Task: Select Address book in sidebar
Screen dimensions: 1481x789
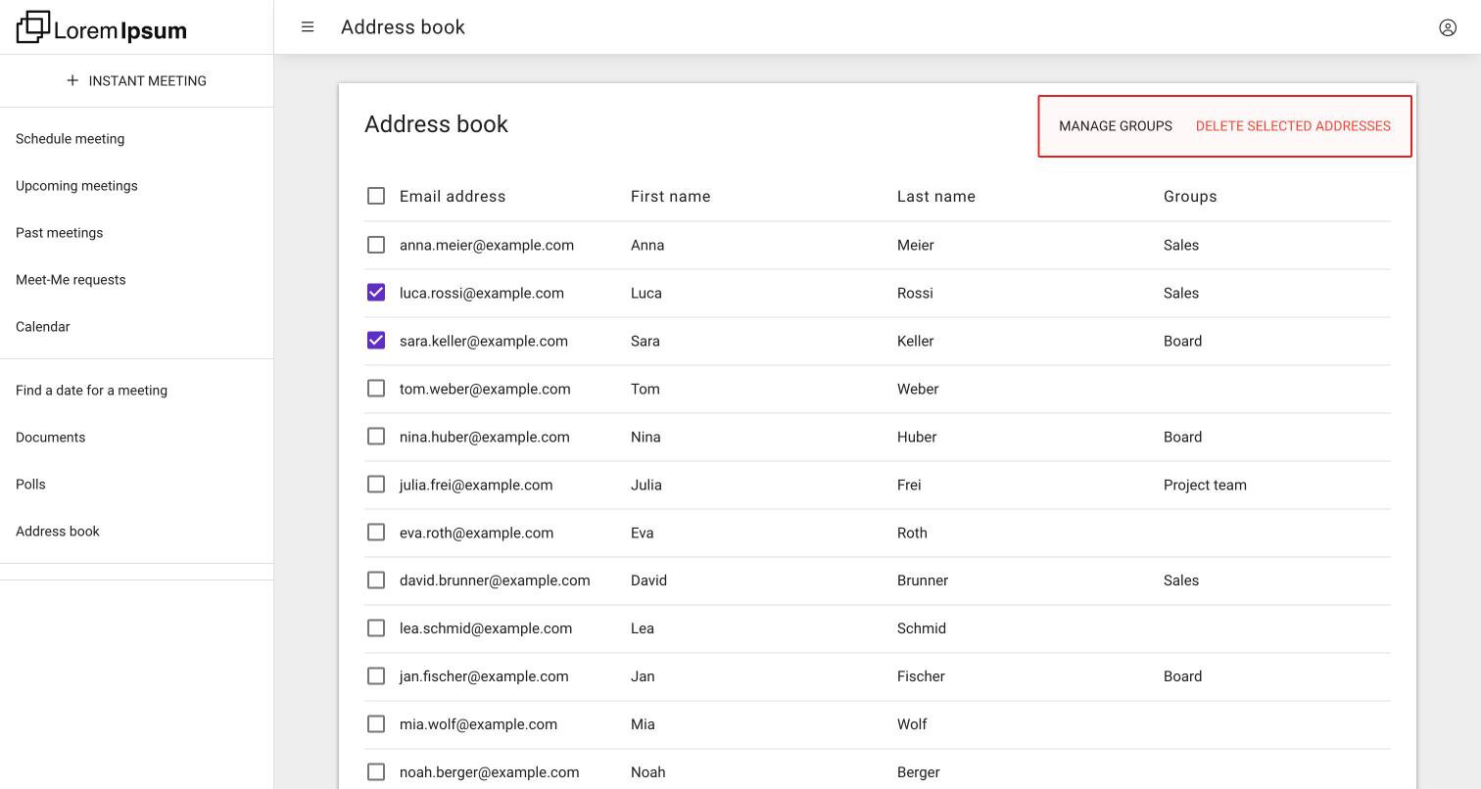Action: pyautogui.click(x=58, y=532)
